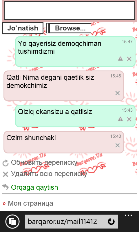Send message with Jo`natish button
The image size is (139, 232).
coord(23,28)
